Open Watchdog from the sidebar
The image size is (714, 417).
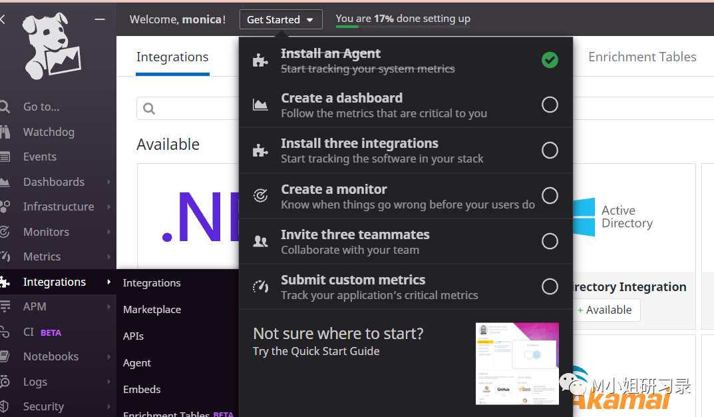(49, 132)
